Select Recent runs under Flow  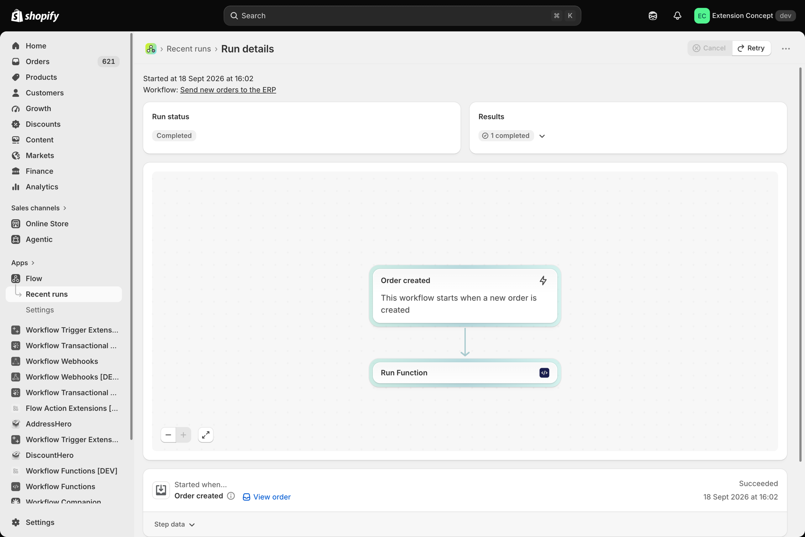click(64, 294)
